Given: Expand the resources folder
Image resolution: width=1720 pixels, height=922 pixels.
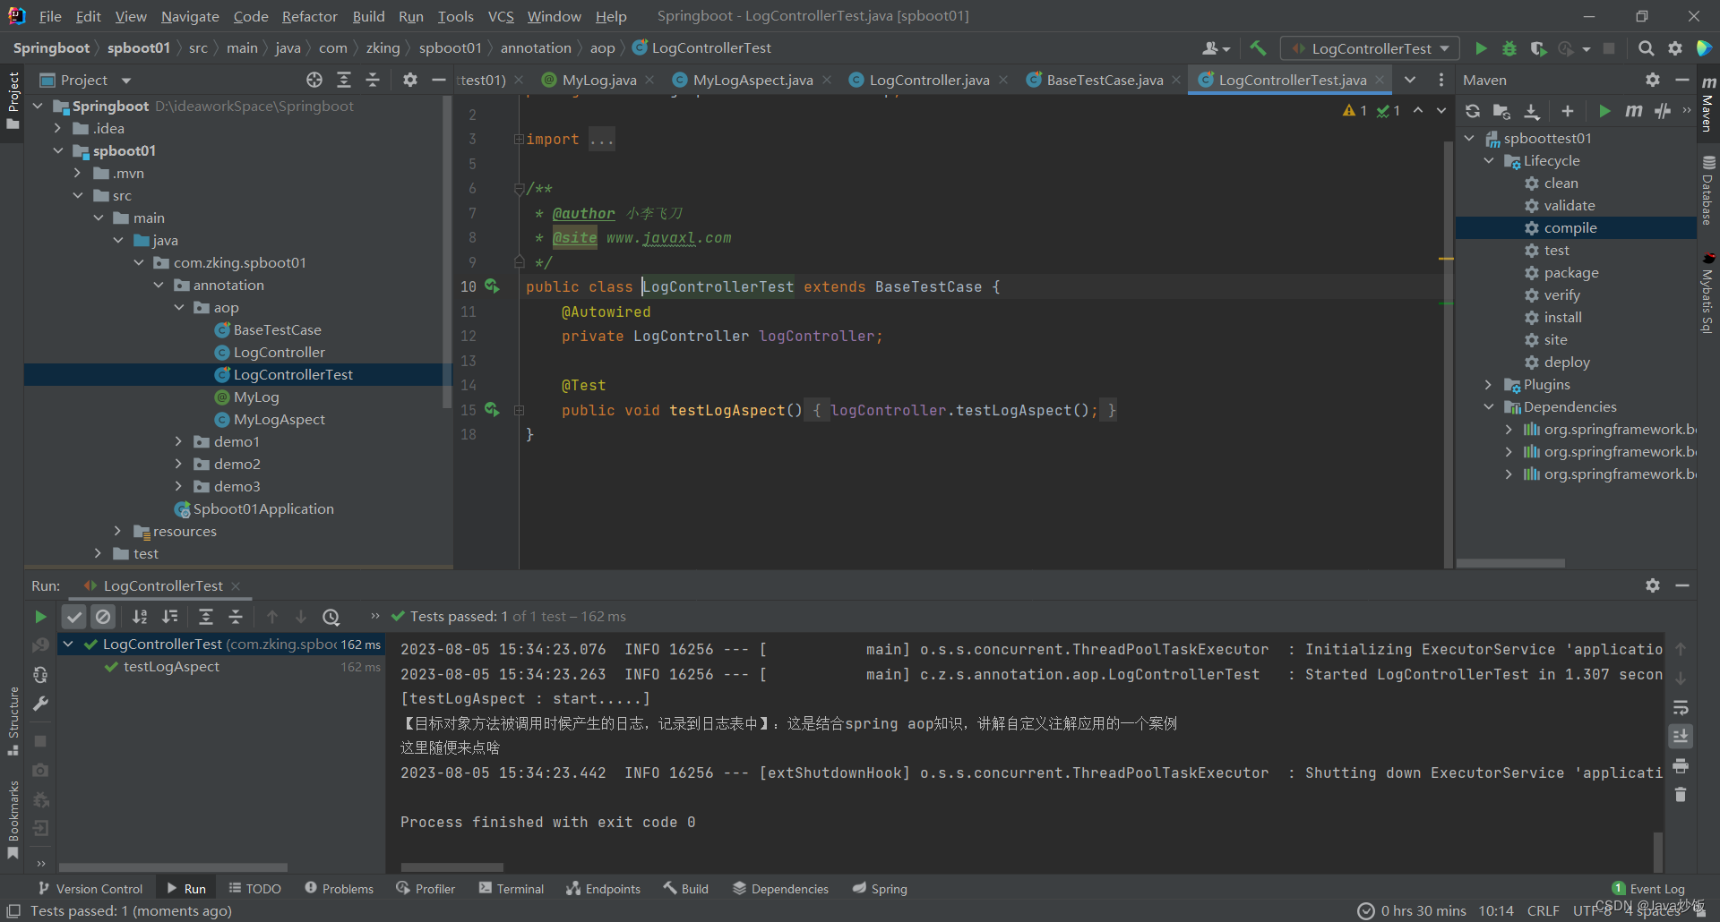Looking at the screenshot, I should (117, 532).
